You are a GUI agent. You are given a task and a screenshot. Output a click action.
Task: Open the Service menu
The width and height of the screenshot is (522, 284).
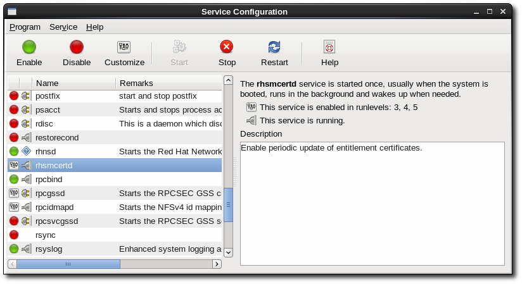click(x=63, y=27)
